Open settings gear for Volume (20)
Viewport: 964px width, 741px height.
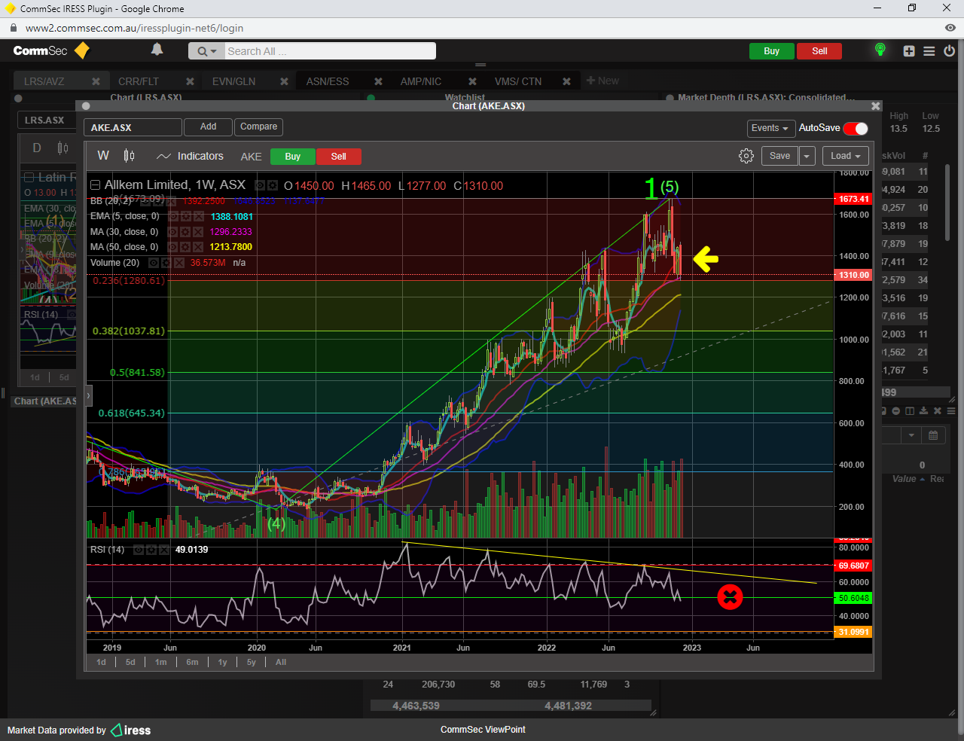point(166,263)
